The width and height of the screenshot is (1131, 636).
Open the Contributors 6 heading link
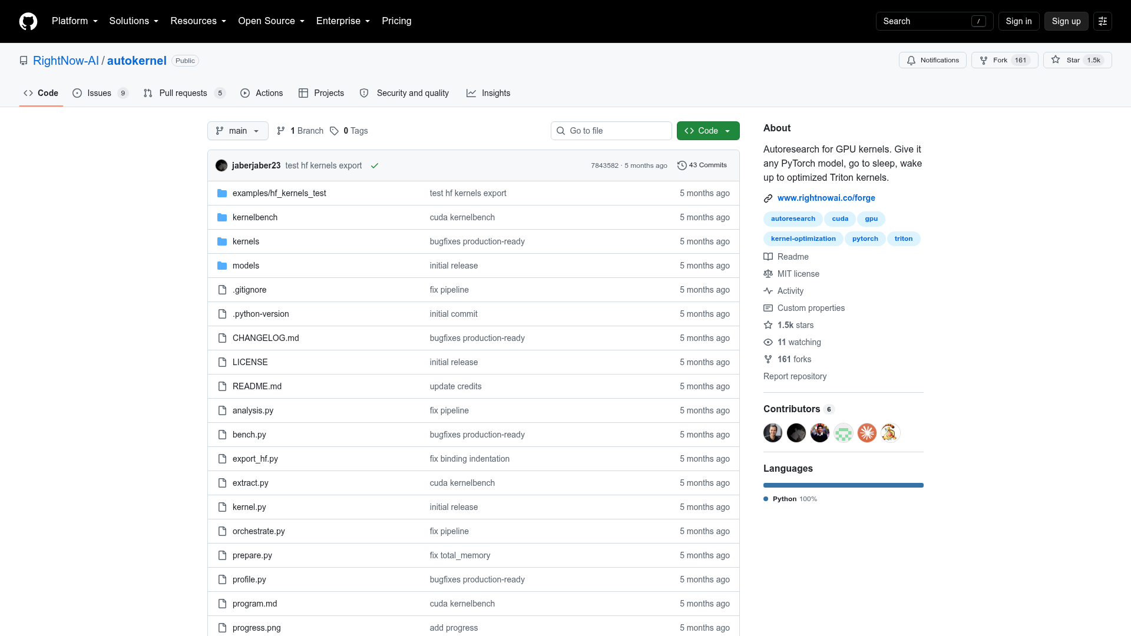click(799, 409)
